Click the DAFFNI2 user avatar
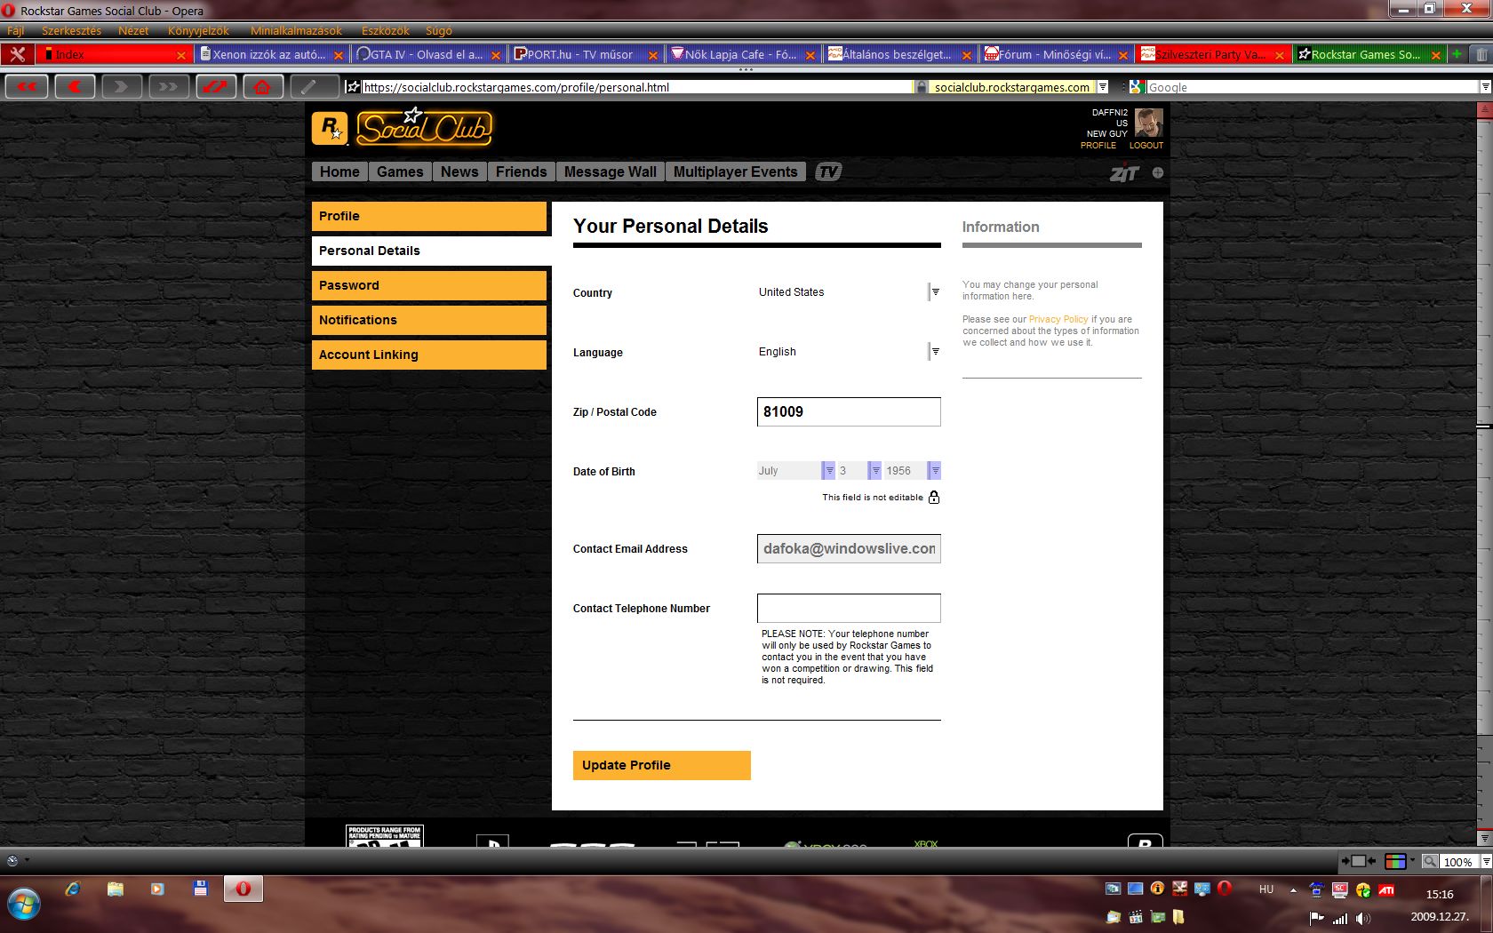Viewport: 1493px width, 933px height. [x=1148, y=123]
